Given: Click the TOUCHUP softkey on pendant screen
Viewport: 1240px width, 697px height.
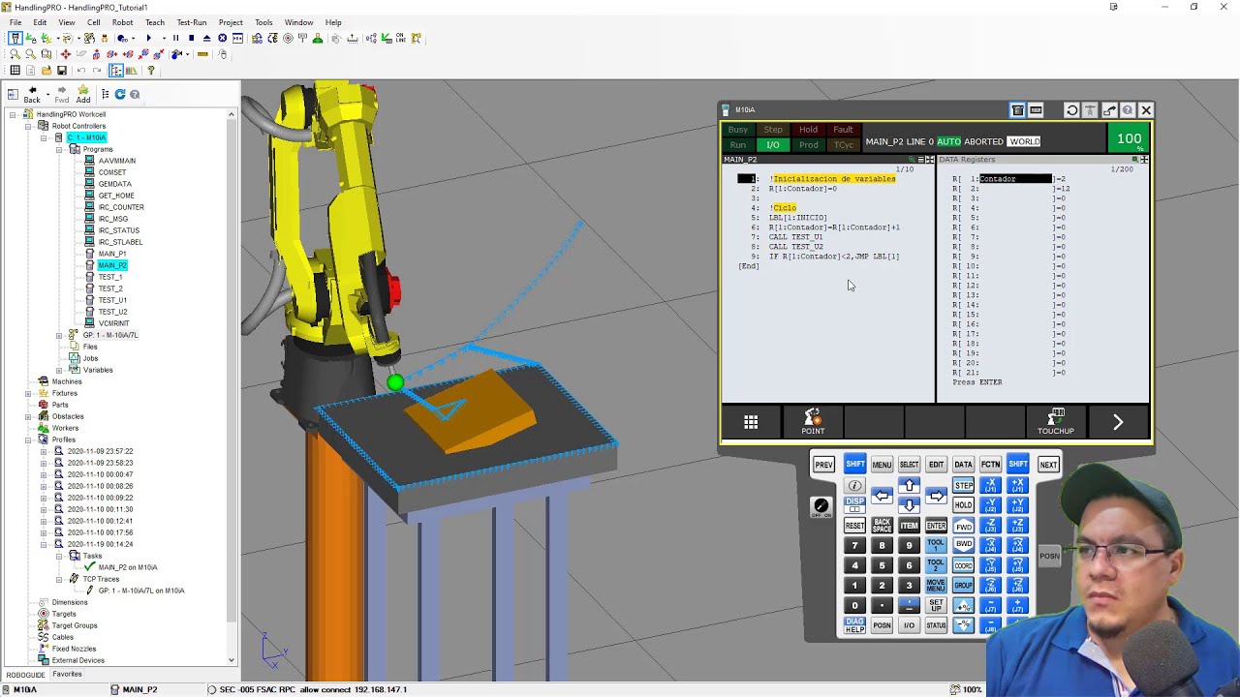Looking at the screenshot, I should click(x=1056, y=422).
